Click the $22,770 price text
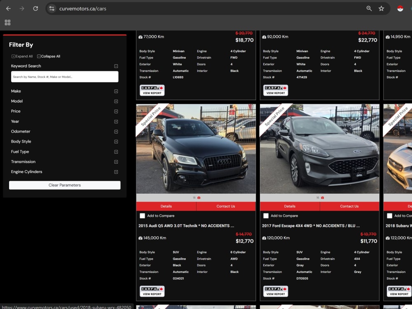The width and height of the screenshot is (412, 309). click(368, 40)
